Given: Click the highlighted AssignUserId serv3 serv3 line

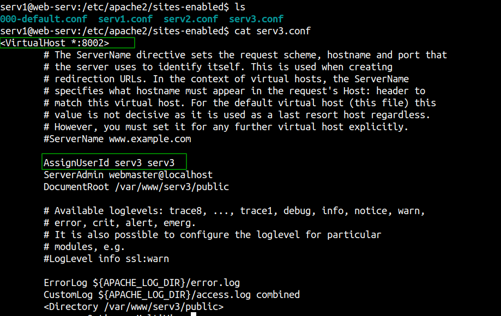Looking at the screenshot, I should [114, 161].
